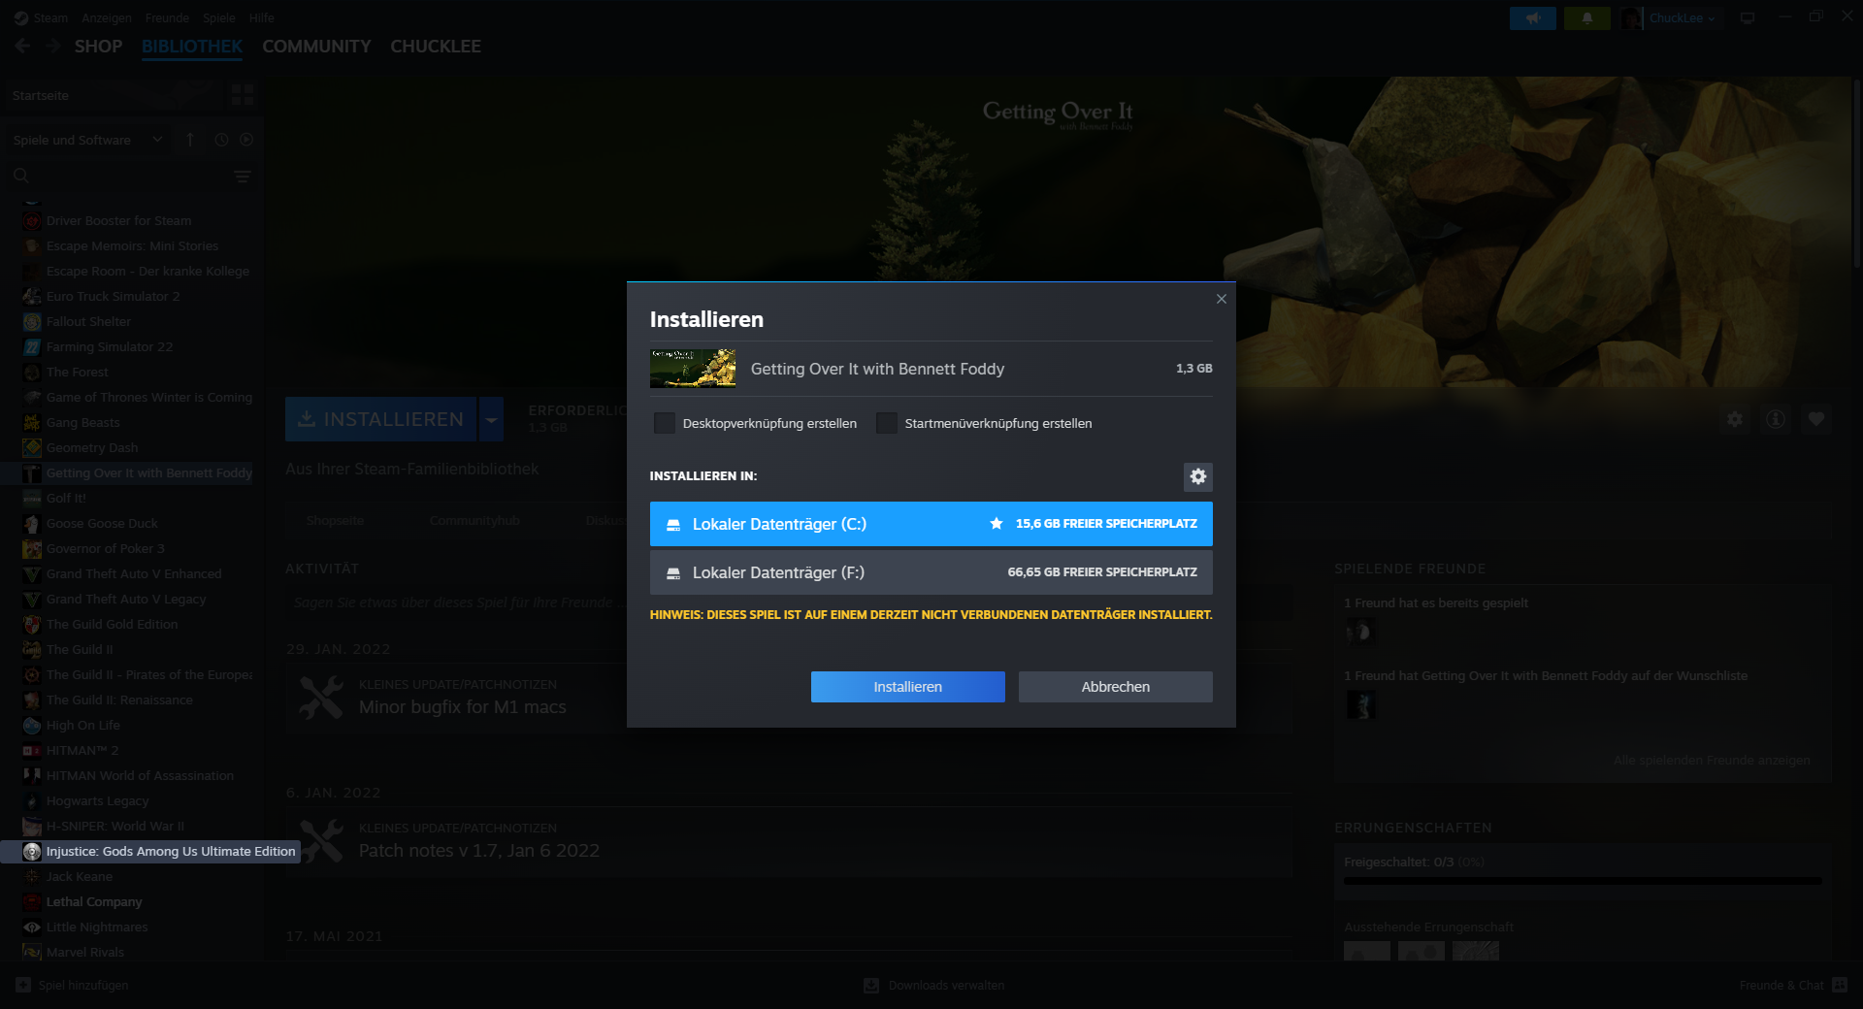Enable Desktopverknüpfung erstellen checkbox

tap(665, 423)
